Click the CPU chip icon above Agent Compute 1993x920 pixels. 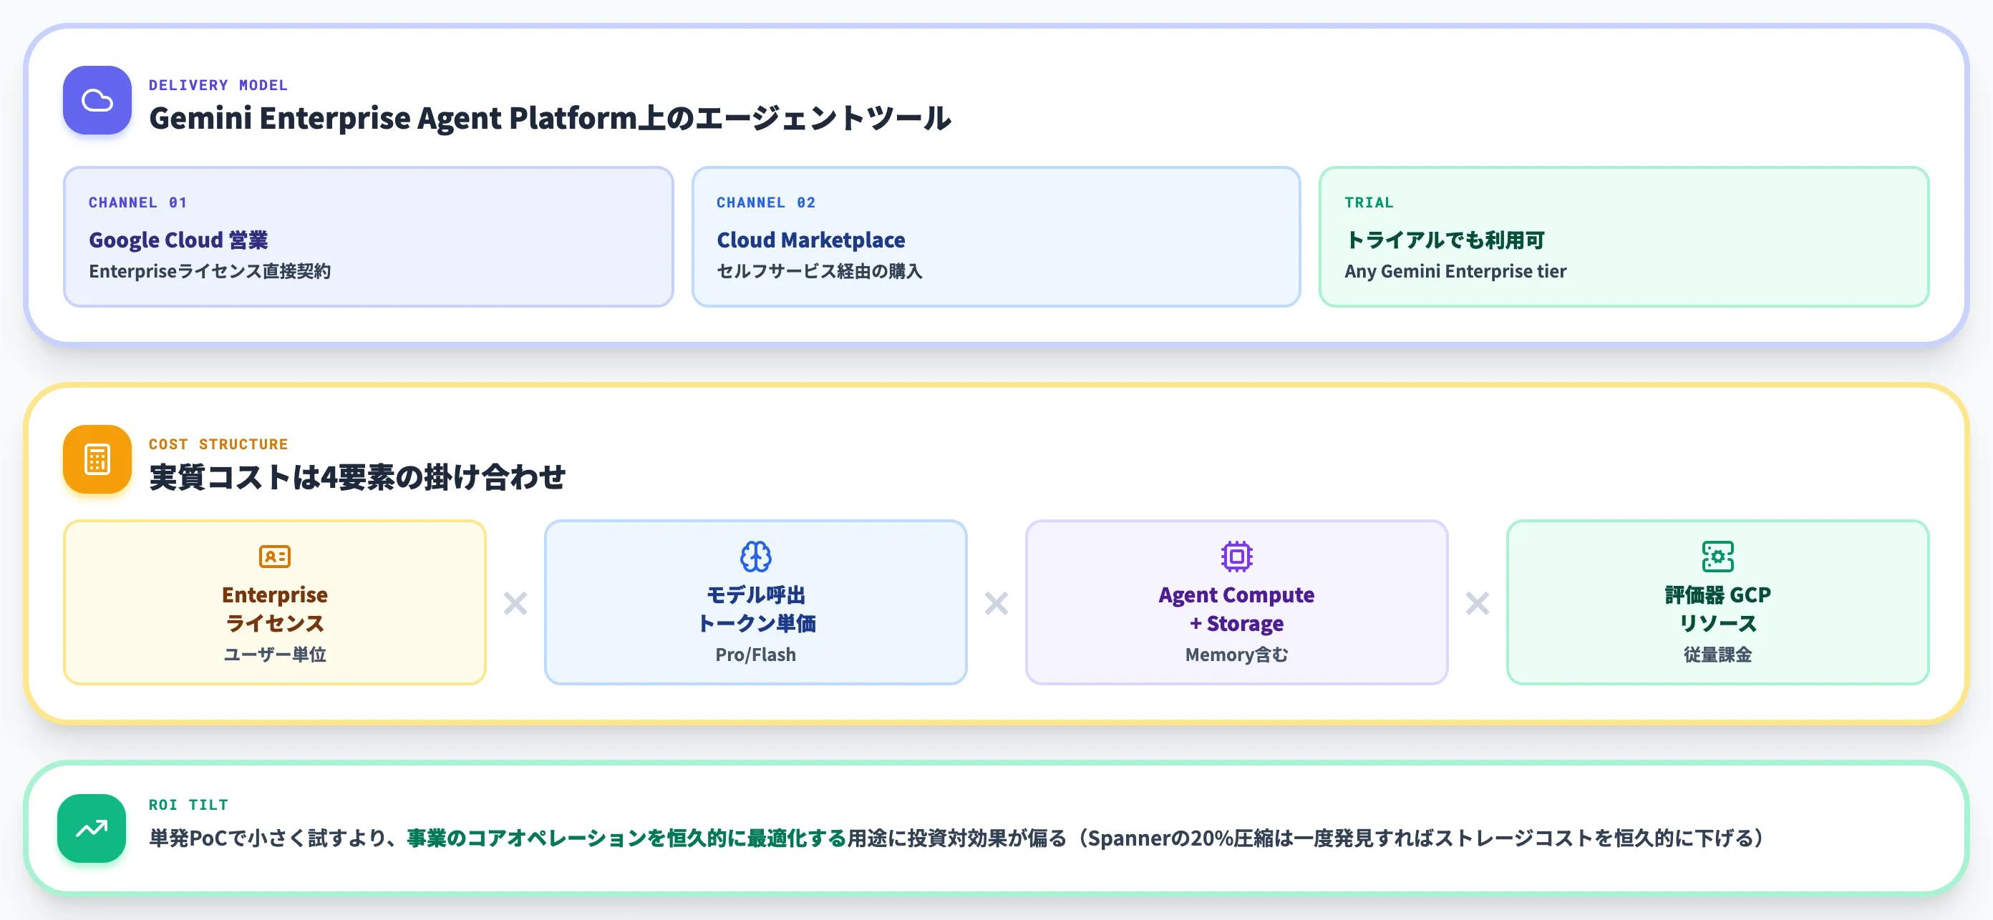(1236, 557)
